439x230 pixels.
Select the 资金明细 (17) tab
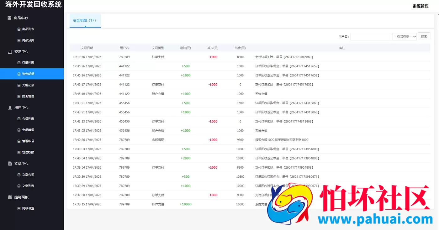[x=85, y=20]
